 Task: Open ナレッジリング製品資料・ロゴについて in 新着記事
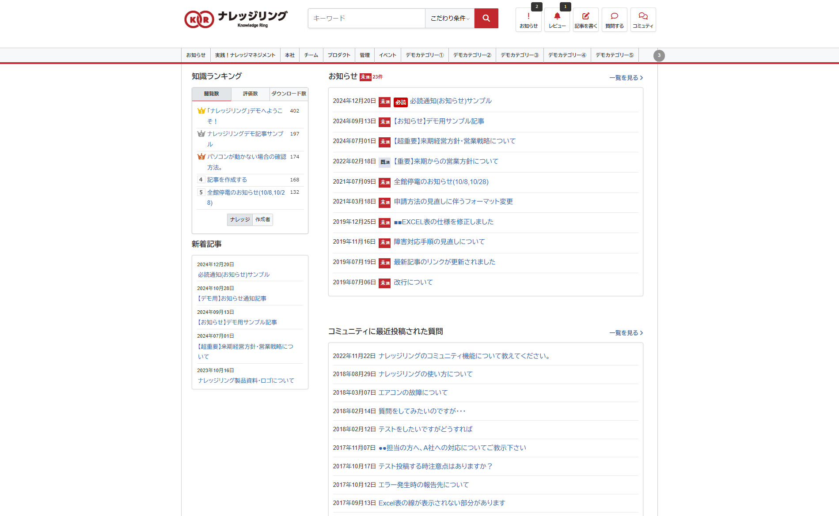point(246,381)
